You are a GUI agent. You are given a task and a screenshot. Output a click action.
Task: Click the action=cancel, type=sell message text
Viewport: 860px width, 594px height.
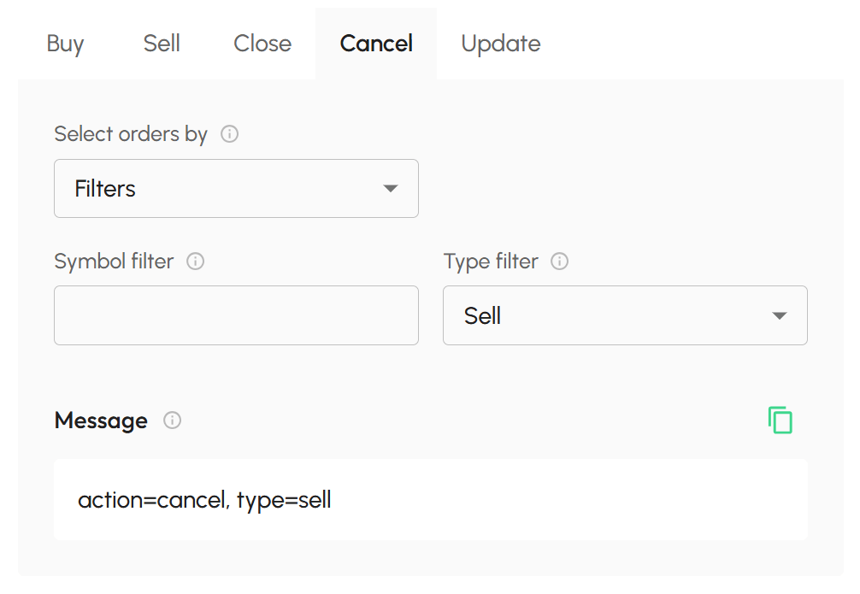[x=204, y=500]
